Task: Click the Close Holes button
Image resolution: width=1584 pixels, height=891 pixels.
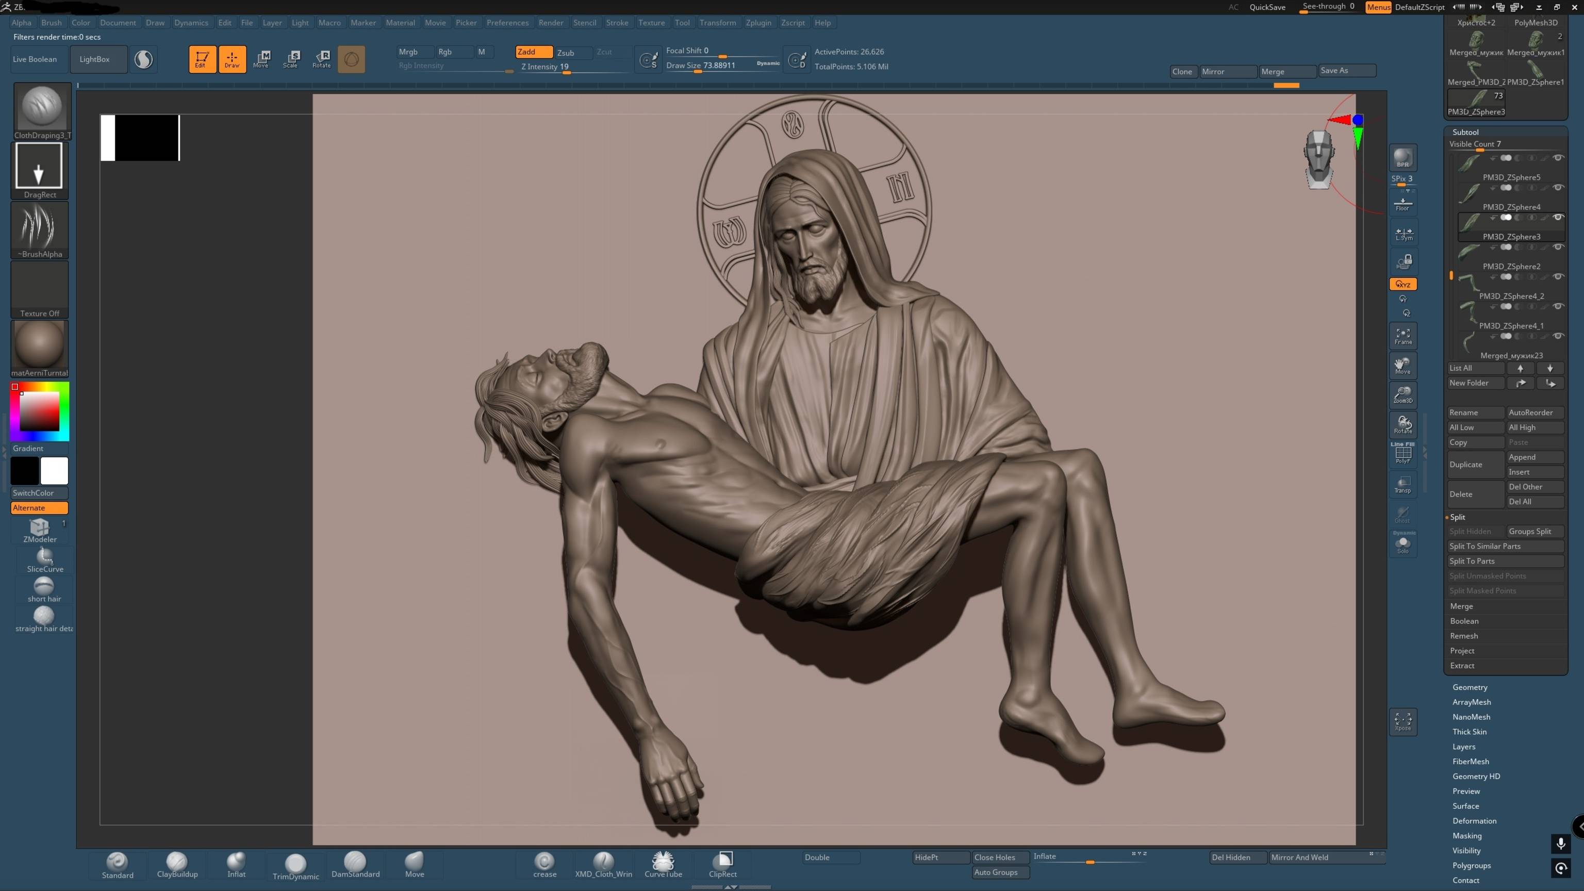Action: [x=1000, y=857]
